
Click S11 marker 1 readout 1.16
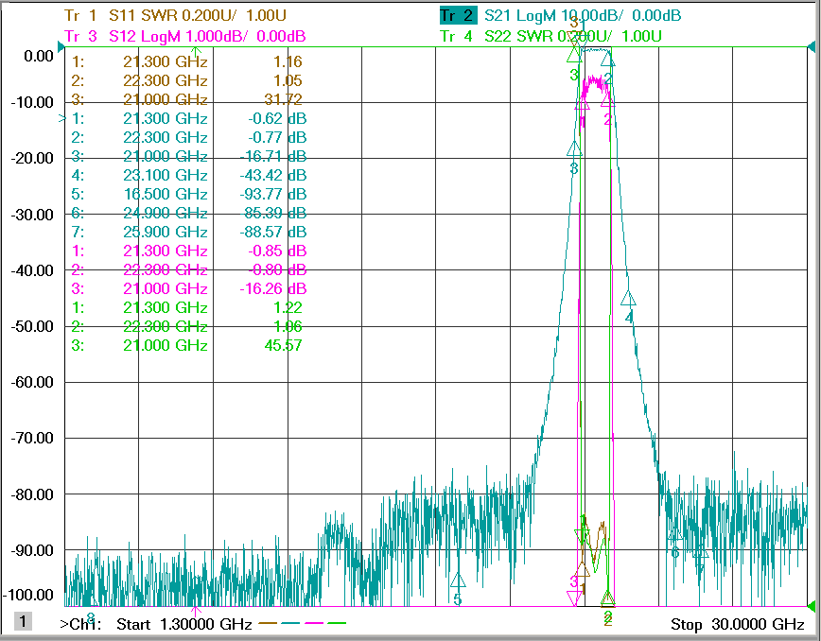pyautogui.click(x=288, y=61)
